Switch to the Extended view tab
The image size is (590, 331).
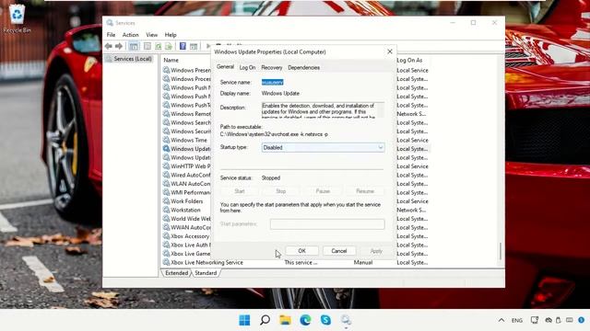tap(176, 273)
